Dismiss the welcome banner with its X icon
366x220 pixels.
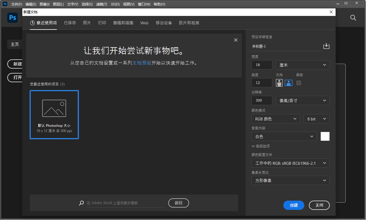tap(235, 40)
